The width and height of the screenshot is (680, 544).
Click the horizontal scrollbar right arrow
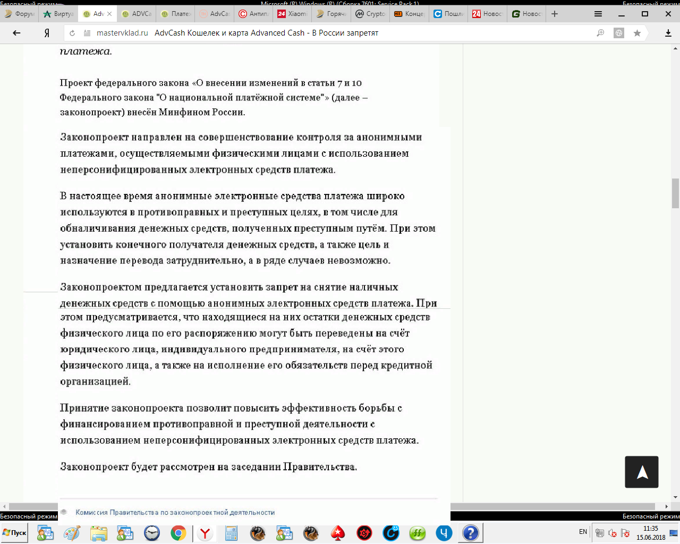point(667,506)
